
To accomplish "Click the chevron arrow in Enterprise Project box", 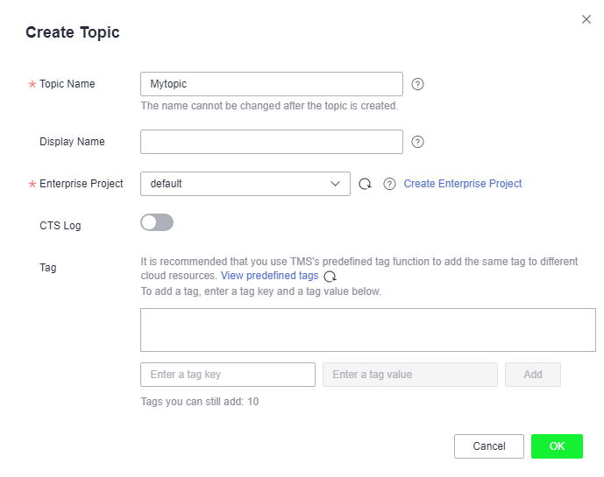I will tap(335, 184).
